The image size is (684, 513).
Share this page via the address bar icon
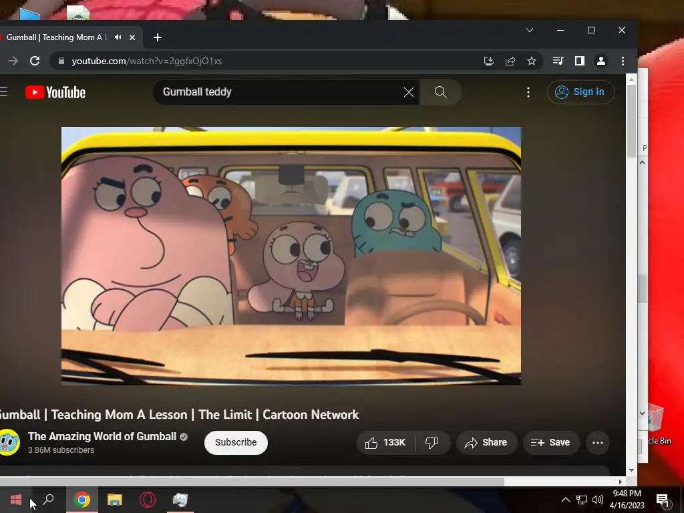[x=510, y=61]
